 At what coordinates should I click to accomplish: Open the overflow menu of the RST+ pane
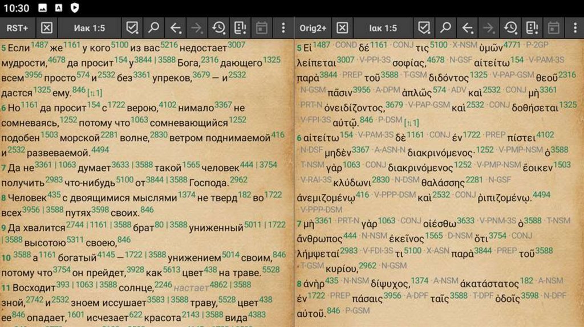(283, 27)
